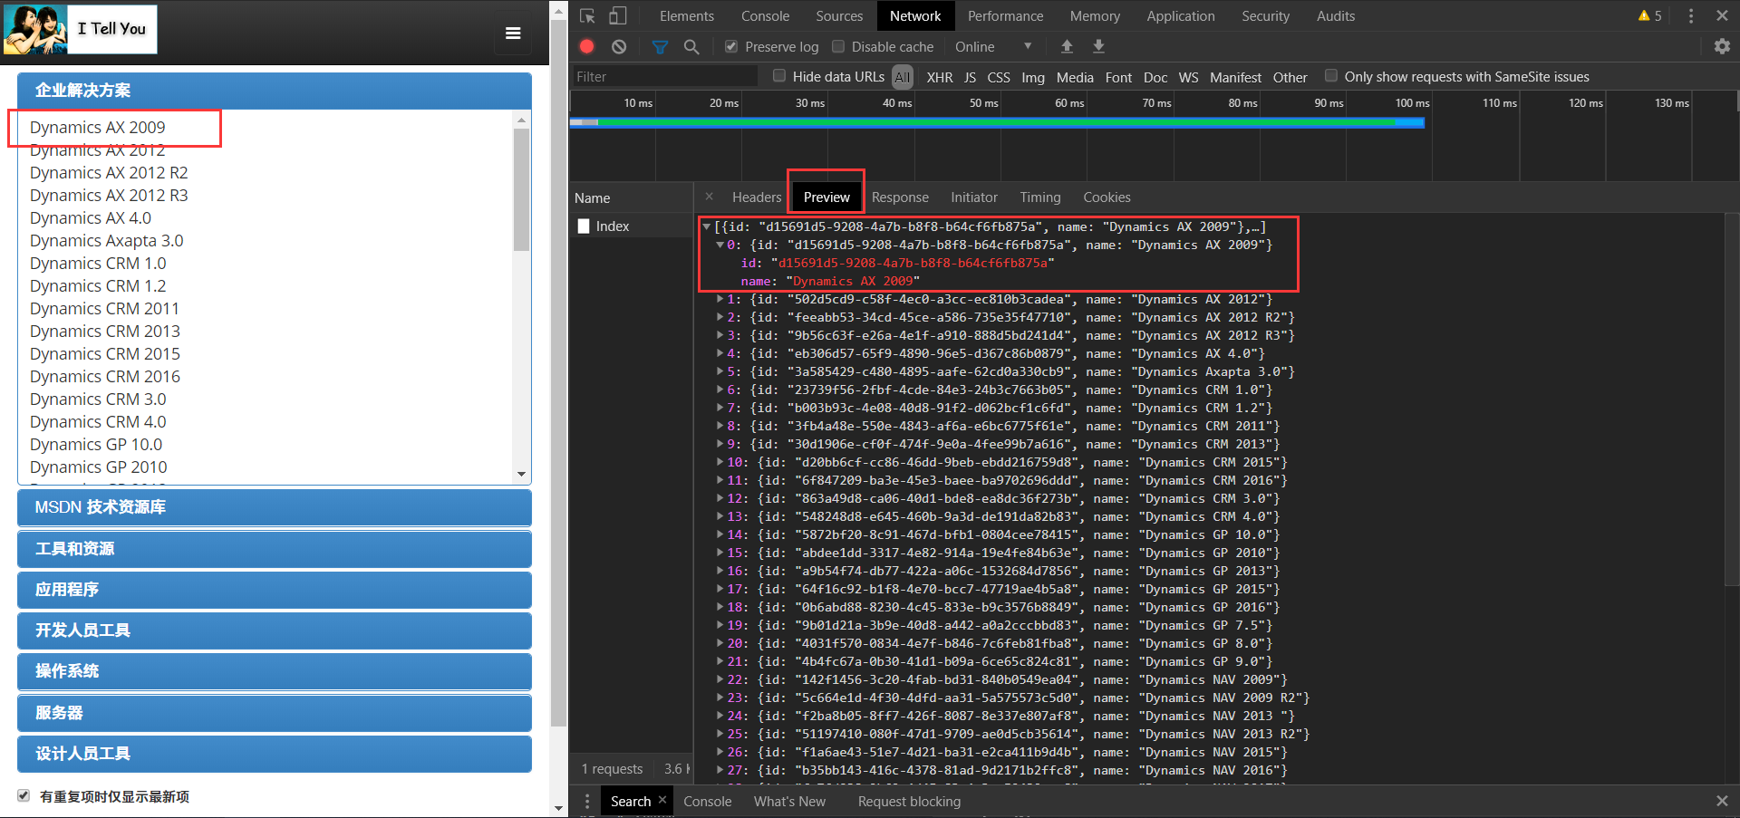Toggle the network filter funnel icon
This screenshot has width=1740, height=818.
coord(660,46)
